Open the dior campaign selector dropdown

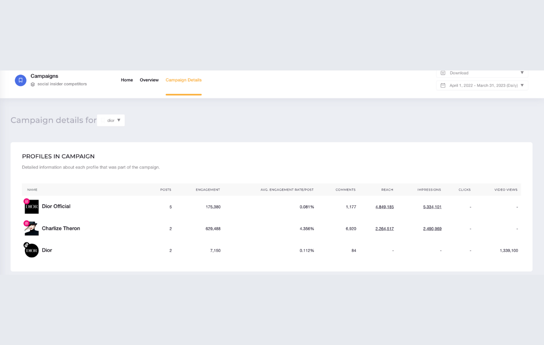click(x=111, y=120)
